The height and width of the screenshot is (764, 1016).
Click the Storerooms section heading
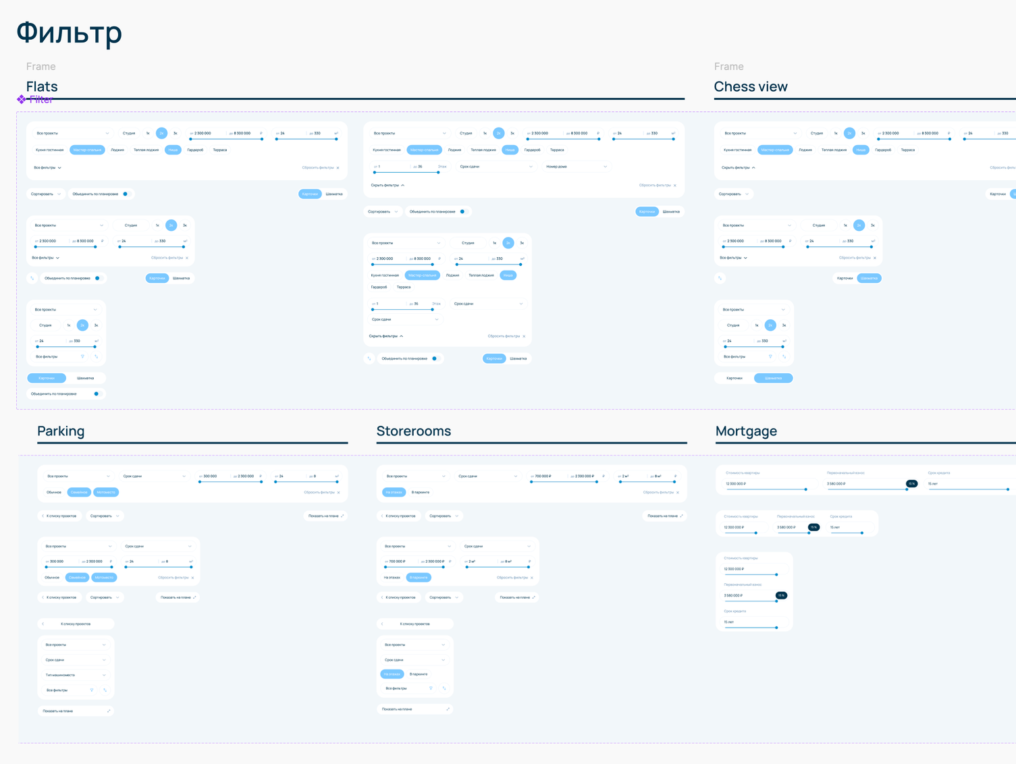pos(413,431)
